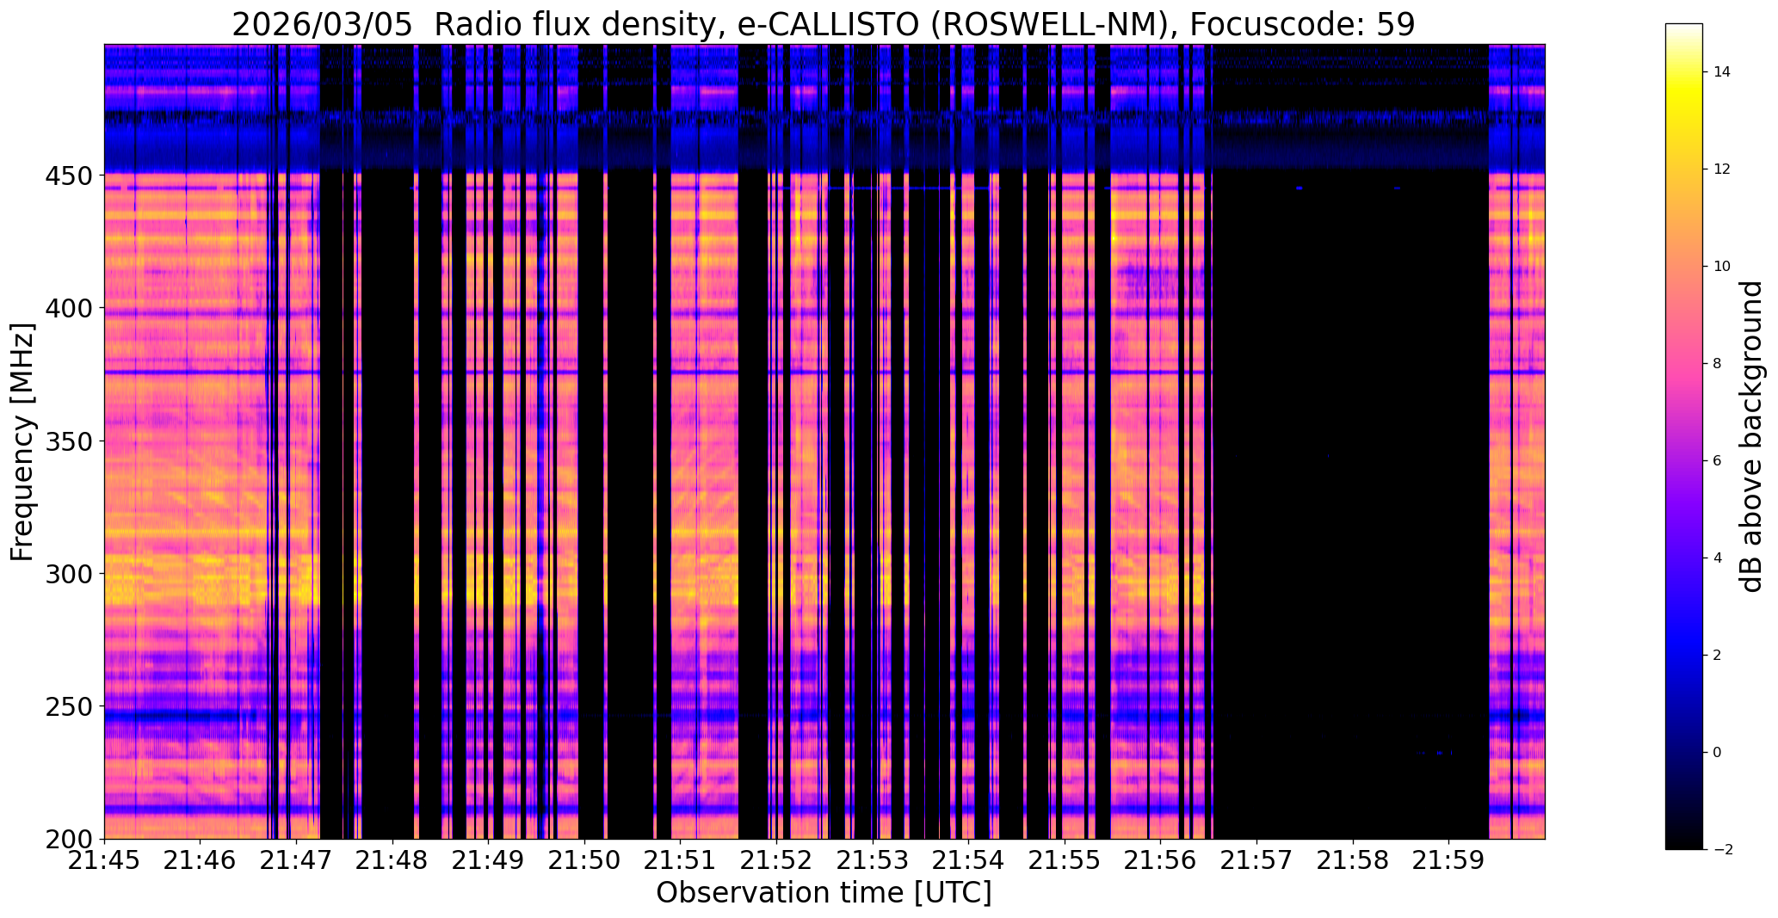Click the colorbar tick label −2

1722,850
